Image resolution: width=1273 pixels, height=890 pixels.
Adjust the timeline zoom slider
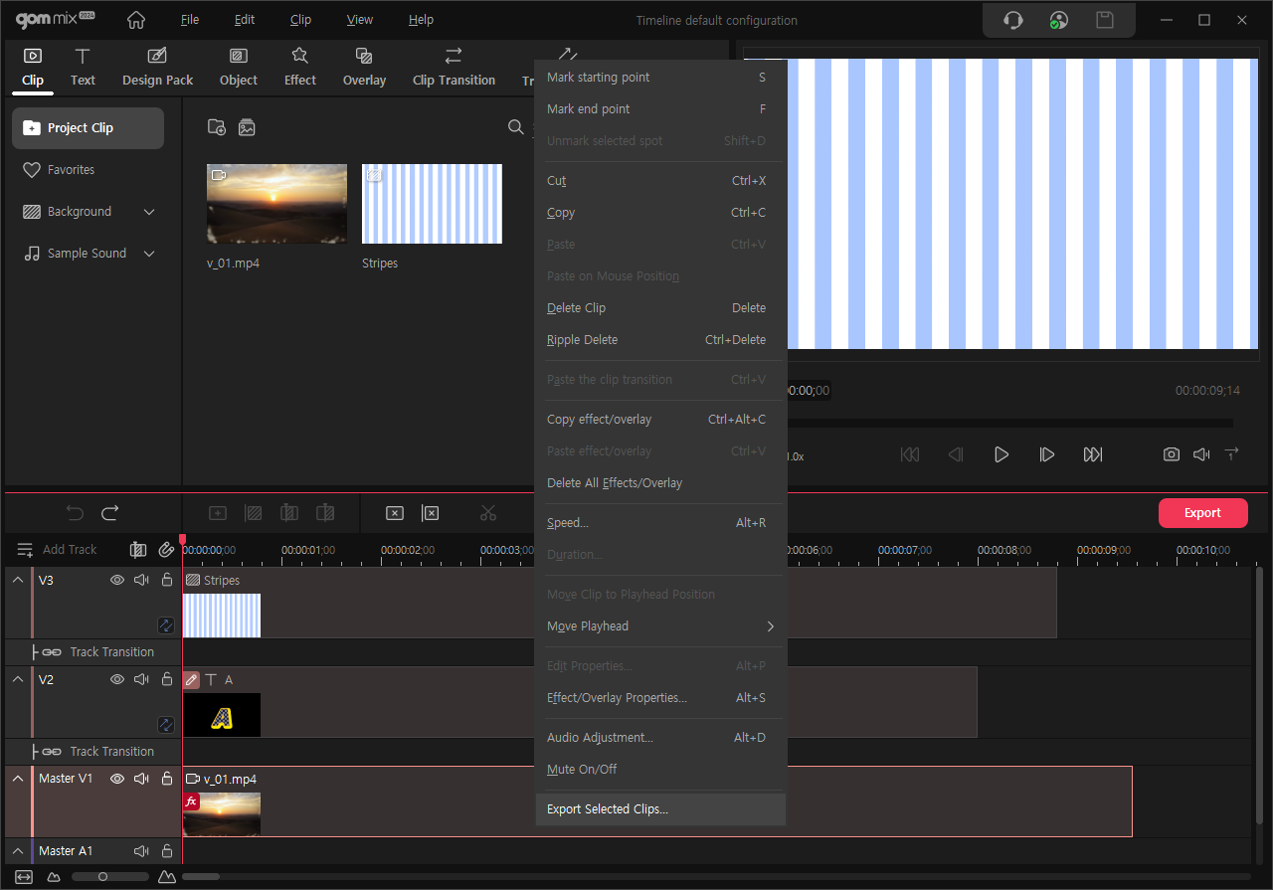click(102, 876)
